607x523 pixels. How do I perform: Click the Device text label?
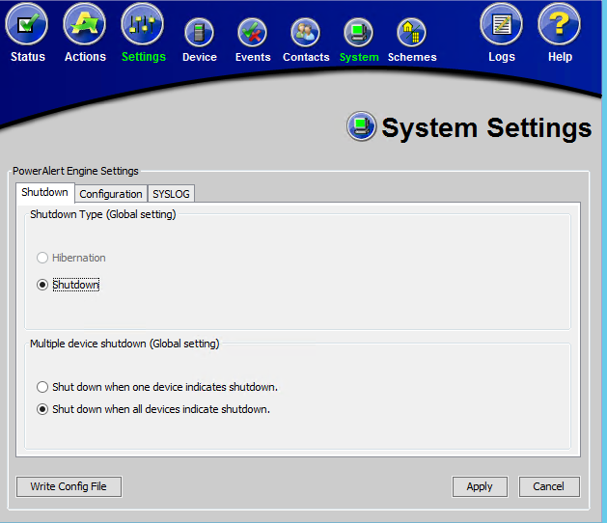(200, 57)
